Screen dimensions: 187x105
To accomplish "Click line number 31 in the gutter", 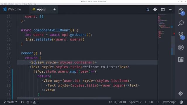I will [8, 62].
